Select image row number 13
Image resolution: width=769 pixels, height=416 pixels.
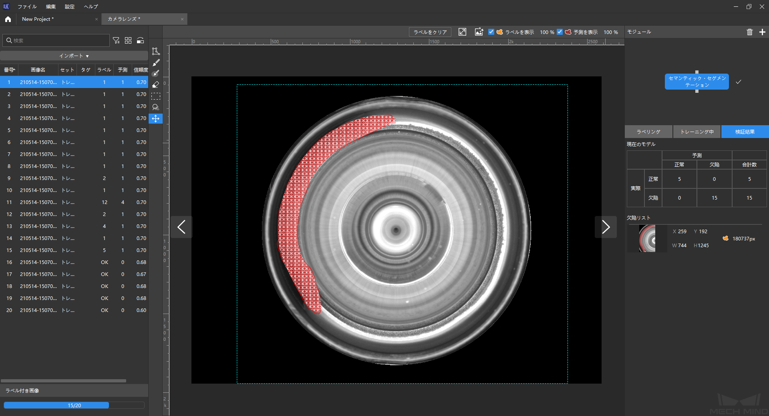[x=74, y=226]
